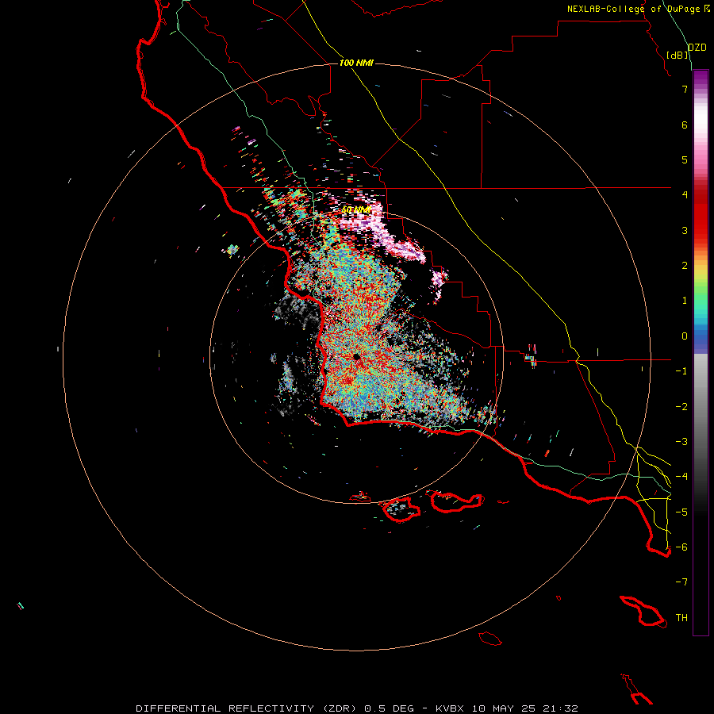The width and height of the screenshot is (714, 714).
Task: Click the black radar site dot at center
Action: (356, 357)
